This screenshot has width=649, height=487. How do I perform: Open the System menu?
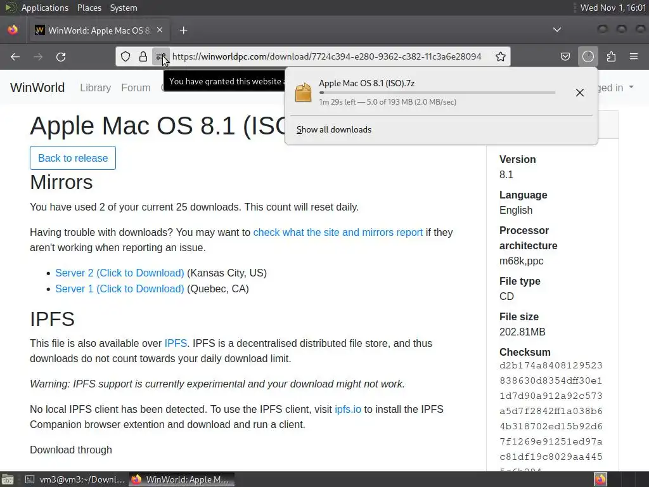tap(124, 8)
